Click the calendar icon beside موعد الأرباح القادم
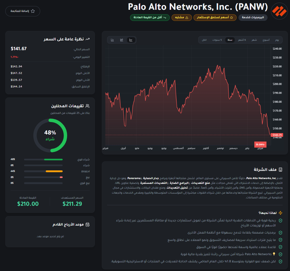This screenshot has width=290, height=271. [x=88, y=225]
